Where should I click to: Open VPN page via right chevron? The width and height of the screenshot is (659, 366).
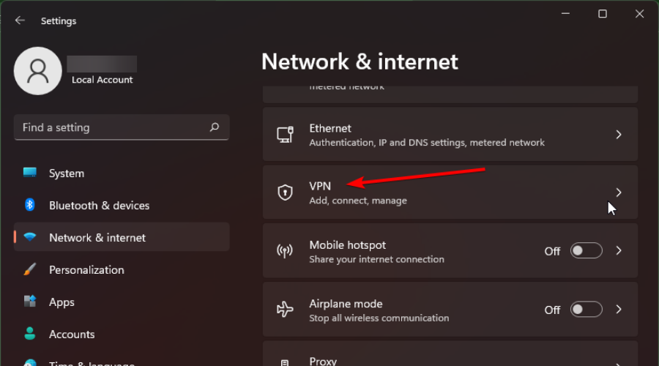619,193
